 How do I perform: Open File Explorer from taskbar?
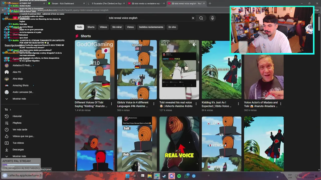[x=150, y=176]
